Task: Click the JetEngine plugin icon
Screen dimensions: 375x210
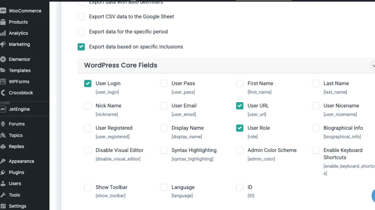Action: [3, 109]
